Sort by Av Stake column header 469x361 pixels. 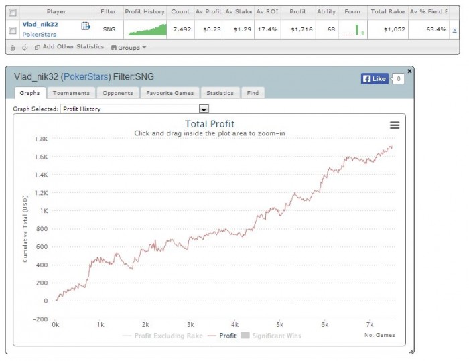[x=239, y=11]
